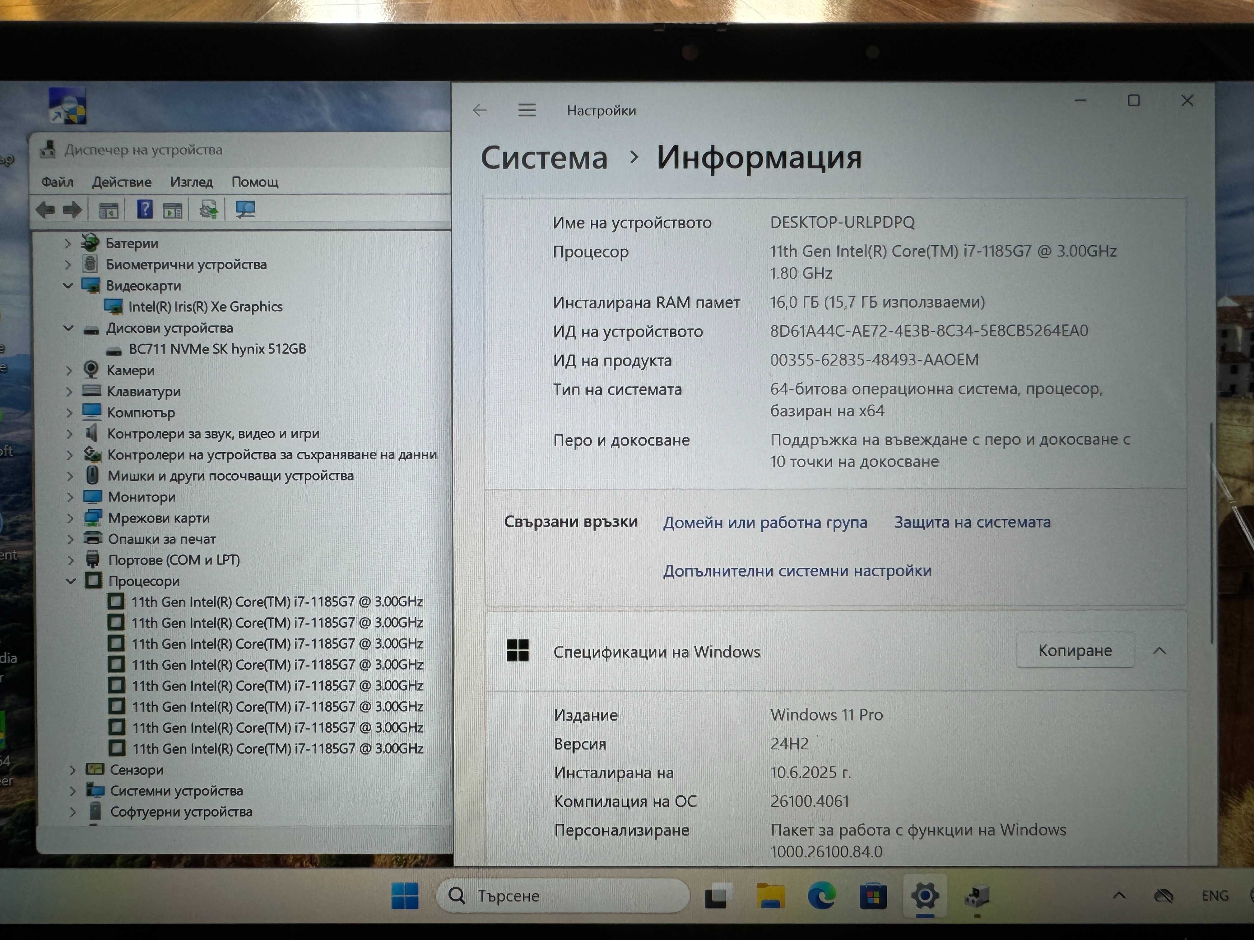This screenshot has width=1254, height=940.
Task: Select Контролери за звук, видео и игри
Action: pos(213,434)
